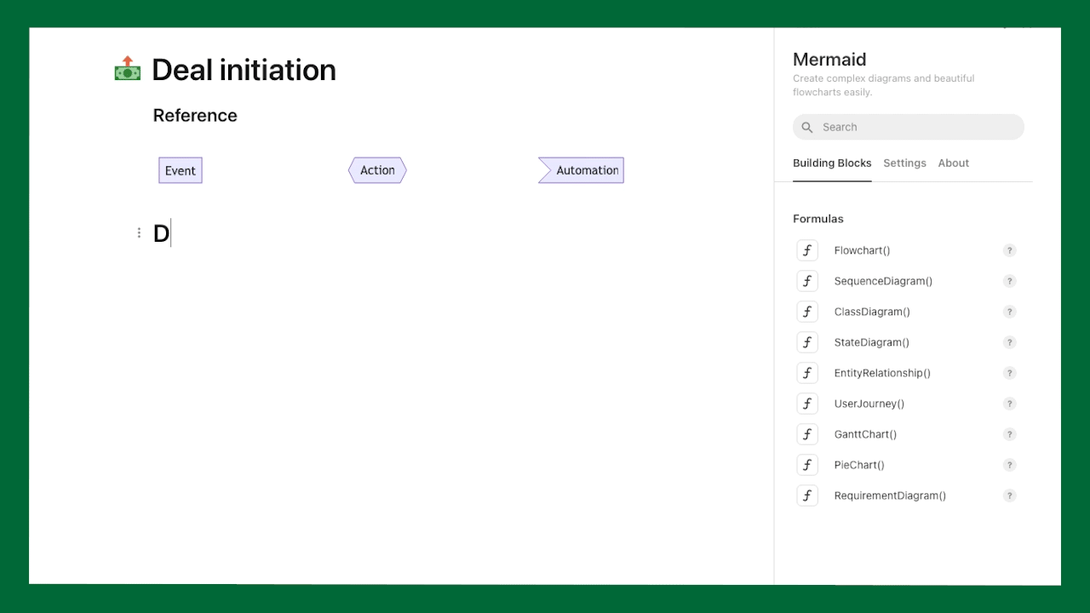This screenshot has height=613, width=1090.
Task: Select the Action shape in the reference
Action: coord(377,170)
